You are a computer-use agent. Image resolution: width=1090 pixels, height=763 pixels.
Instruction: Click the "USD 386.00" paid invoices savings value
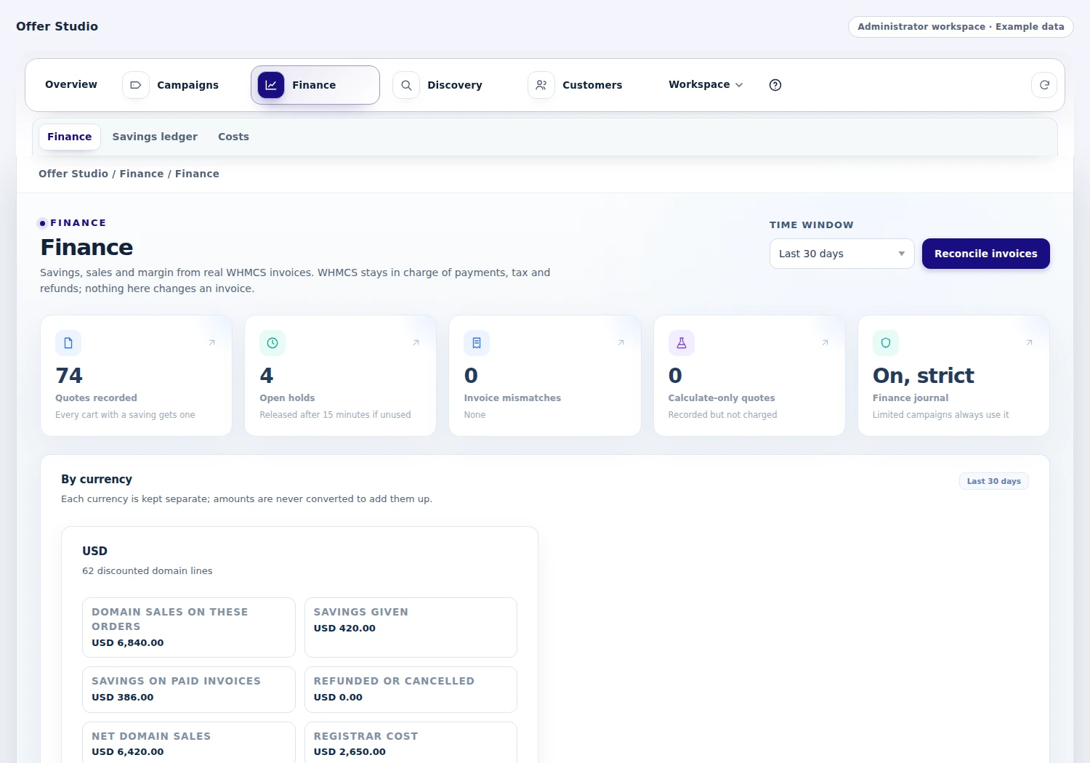click(x=123, y=698)
